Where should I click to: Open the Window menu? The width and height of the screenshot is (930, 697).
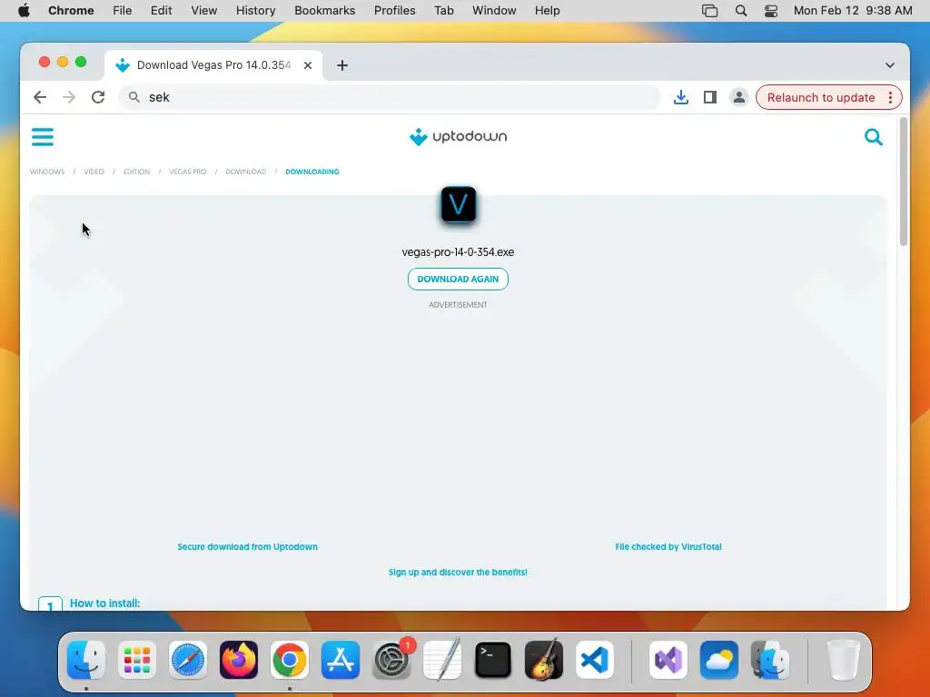(x=494, y=11)
